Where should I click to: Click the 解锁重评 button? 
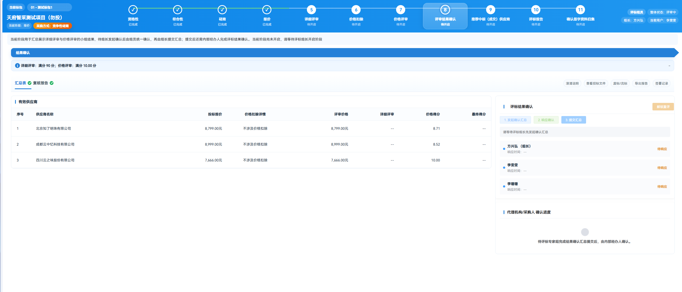pos(663,107)
